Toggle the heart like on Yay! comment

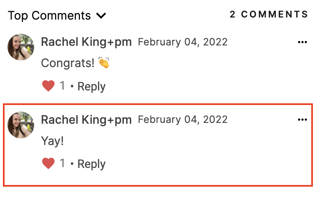click(x=48, y=163)
